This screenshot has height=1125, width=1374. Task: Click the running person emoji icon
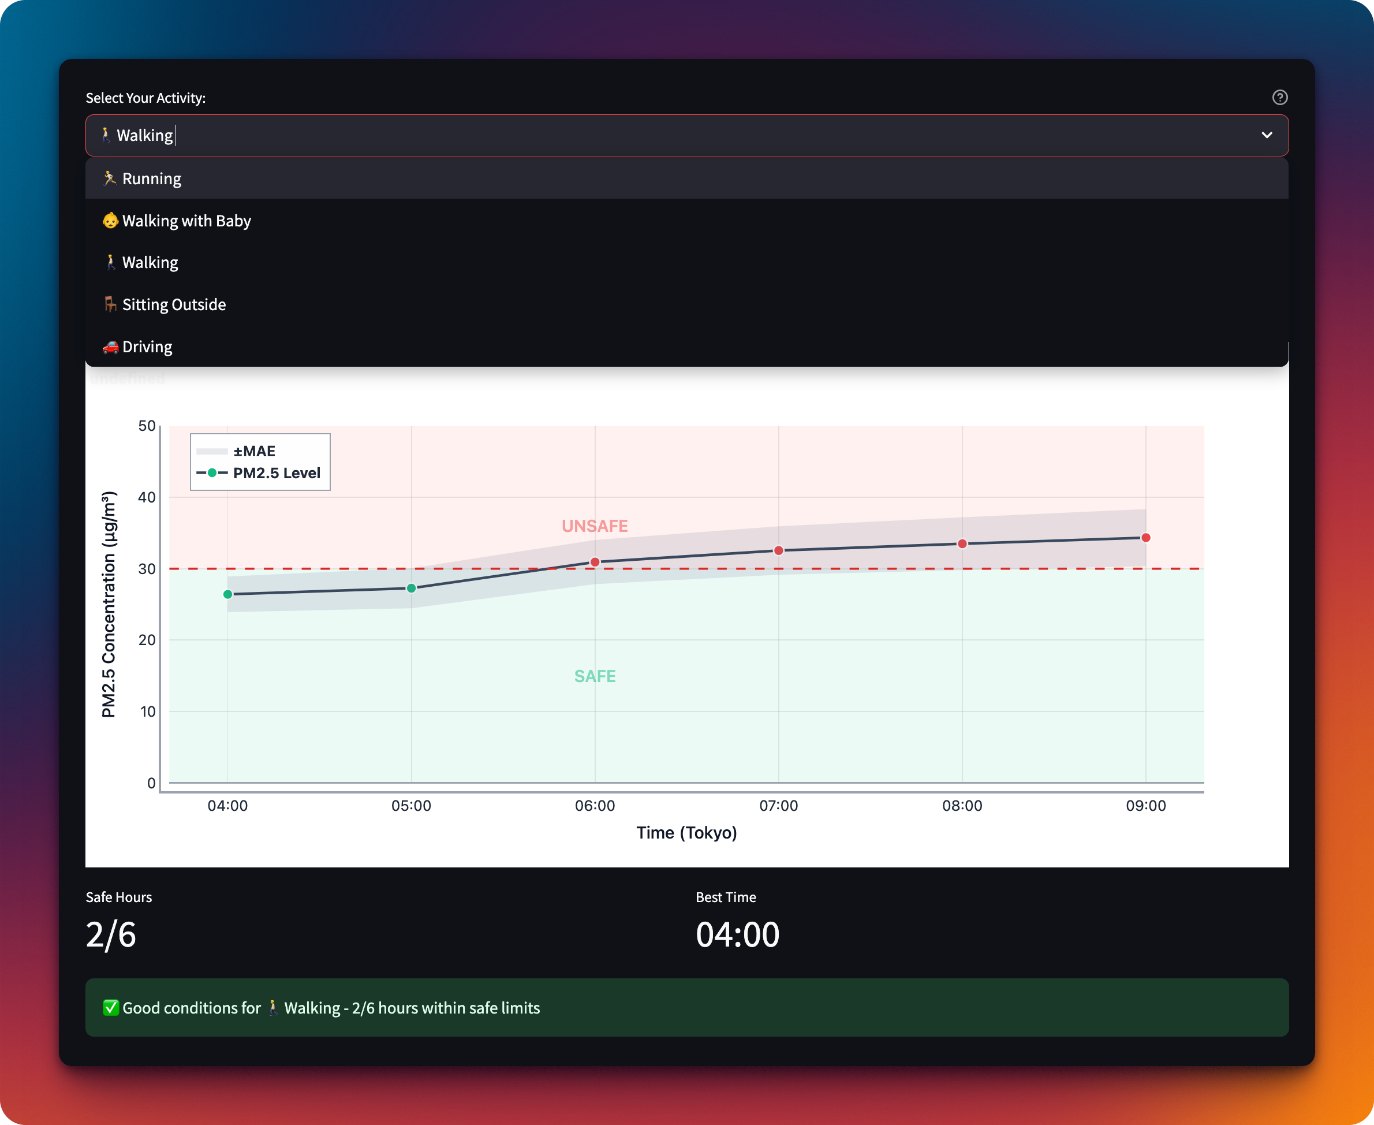(x=110, y=178)
